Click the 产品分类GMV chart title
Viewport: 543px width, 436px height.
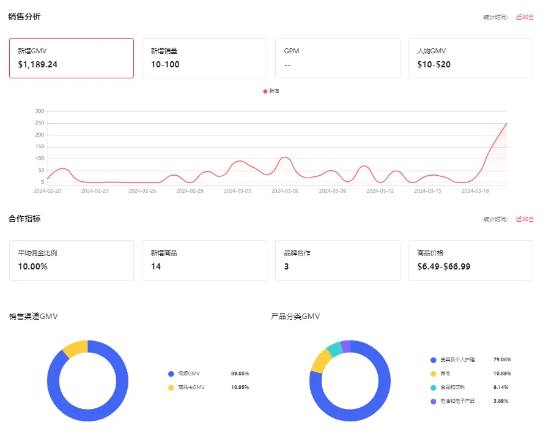[295, 317]
